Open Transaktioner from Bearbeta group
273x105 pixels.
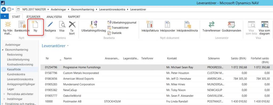(118, 27)
